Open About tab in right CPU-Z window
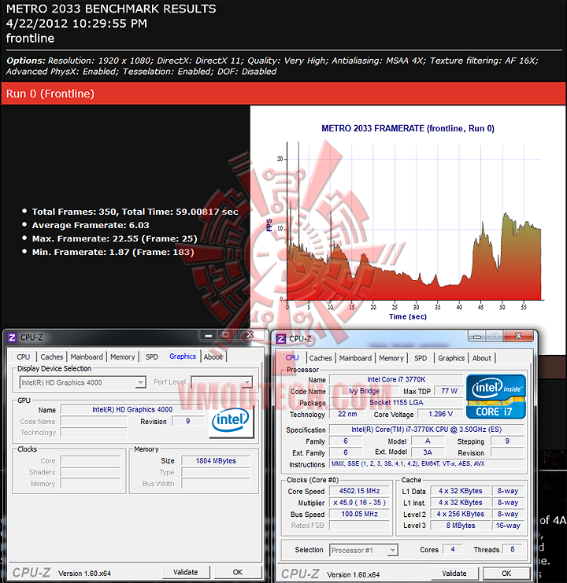Viewport: 567px width, 583px height. coord(482,358)
